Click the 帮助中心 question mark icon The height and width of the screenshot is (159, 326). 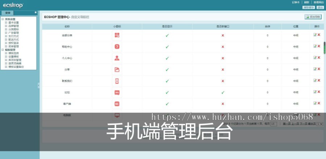117,47
